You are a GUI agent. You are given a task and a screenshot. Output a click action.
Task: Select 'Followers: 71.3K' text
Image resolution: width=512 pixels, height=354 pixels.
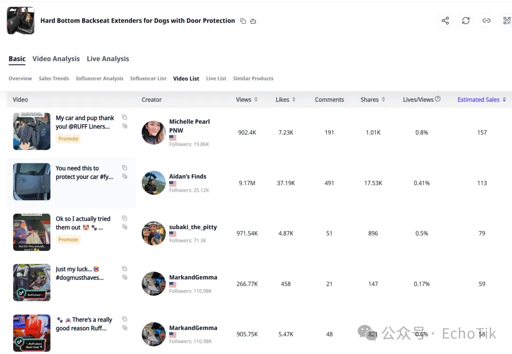point(188,240)
